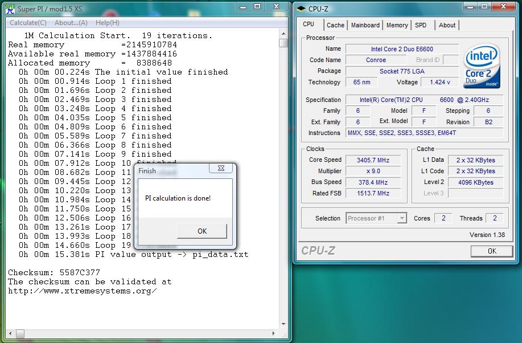
Task: Click Super PI scrollbar up arrow
Action: click(x=283, y=34)
